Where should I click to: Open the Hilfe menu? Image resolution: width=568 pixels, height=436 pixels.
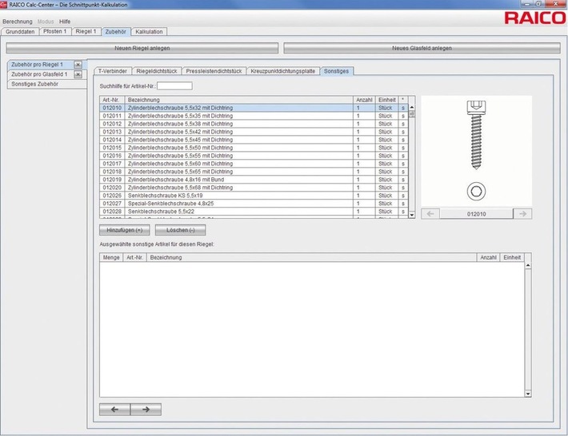click(x=65, y=21)
